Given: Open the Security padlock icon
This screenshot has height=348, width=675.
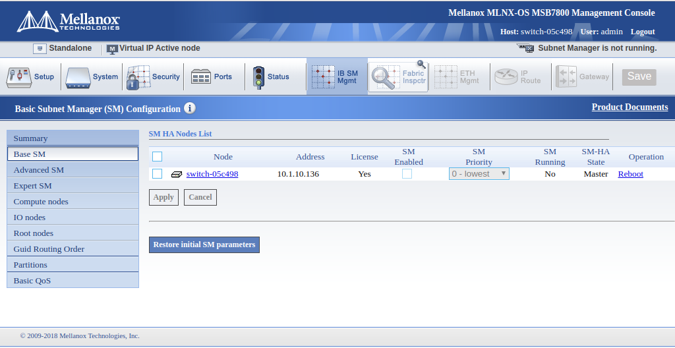Looking at the screenshot, I should (x=138, y=78).
